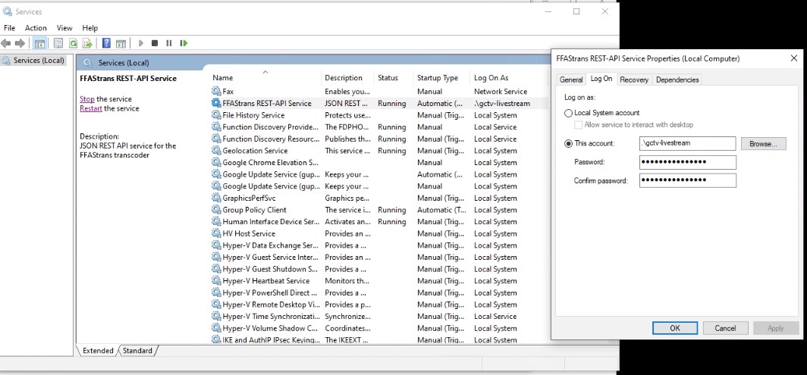807x375 pixels.
Task: Click the gear icon beside HV Host Service
Action: point(216,233)
